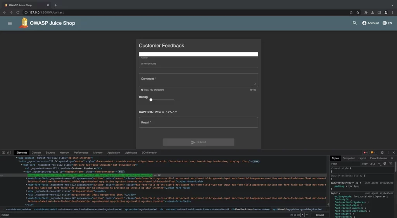
Task: Bookmark this page with star icon
Action: click(x=357, y=12)
